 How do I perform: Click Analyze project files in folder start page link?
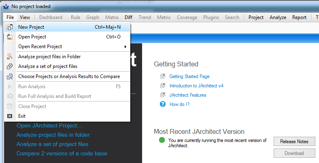pos(53,135)
